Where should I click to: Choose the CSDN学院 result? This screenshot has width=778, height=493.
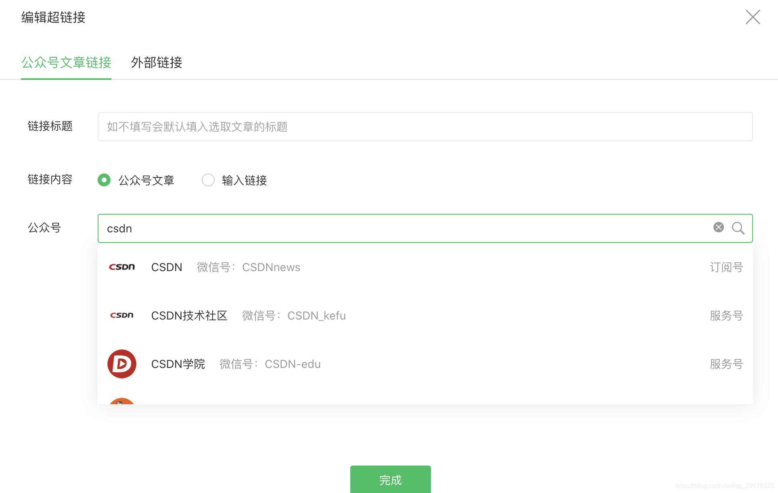click(x=425, y=364)
